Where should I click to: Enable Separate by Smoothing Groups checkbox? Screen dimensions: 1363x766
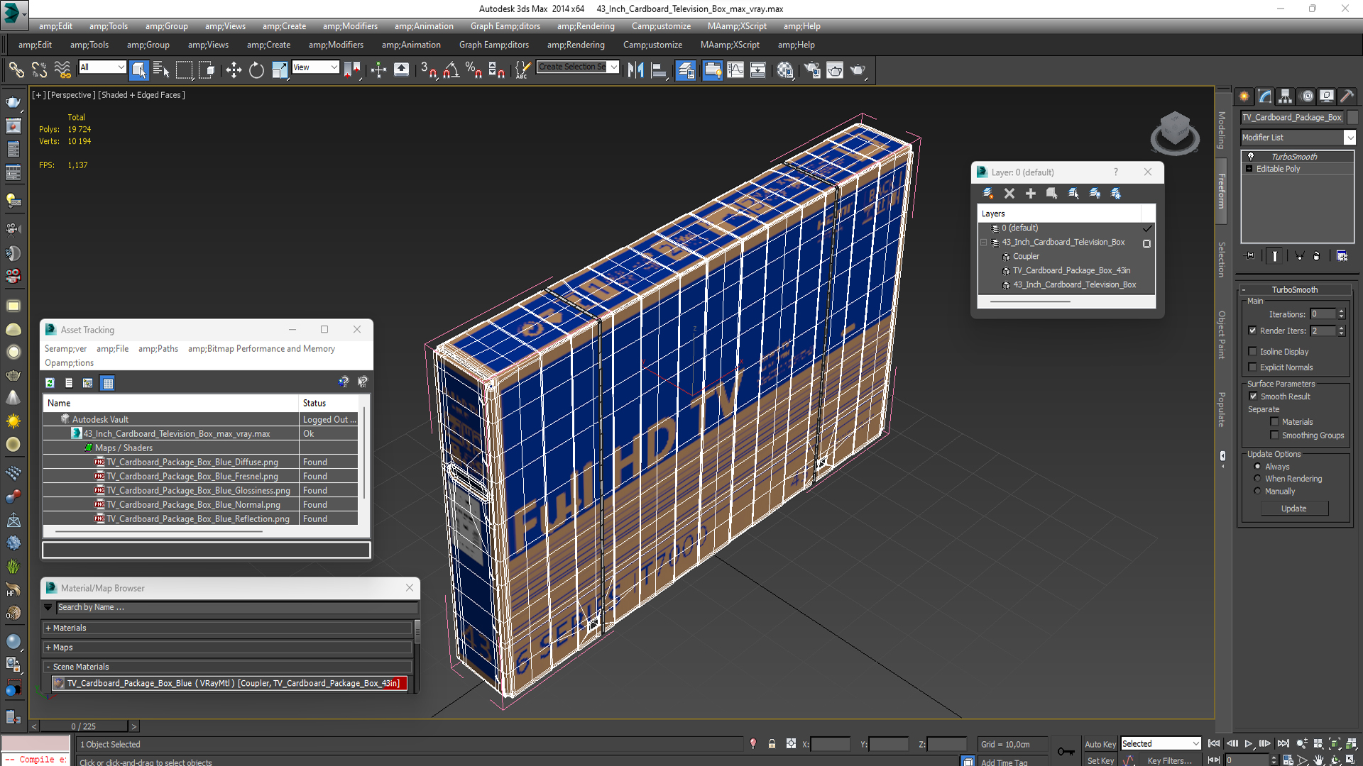pyautogui.click(x=1274, y=435)
